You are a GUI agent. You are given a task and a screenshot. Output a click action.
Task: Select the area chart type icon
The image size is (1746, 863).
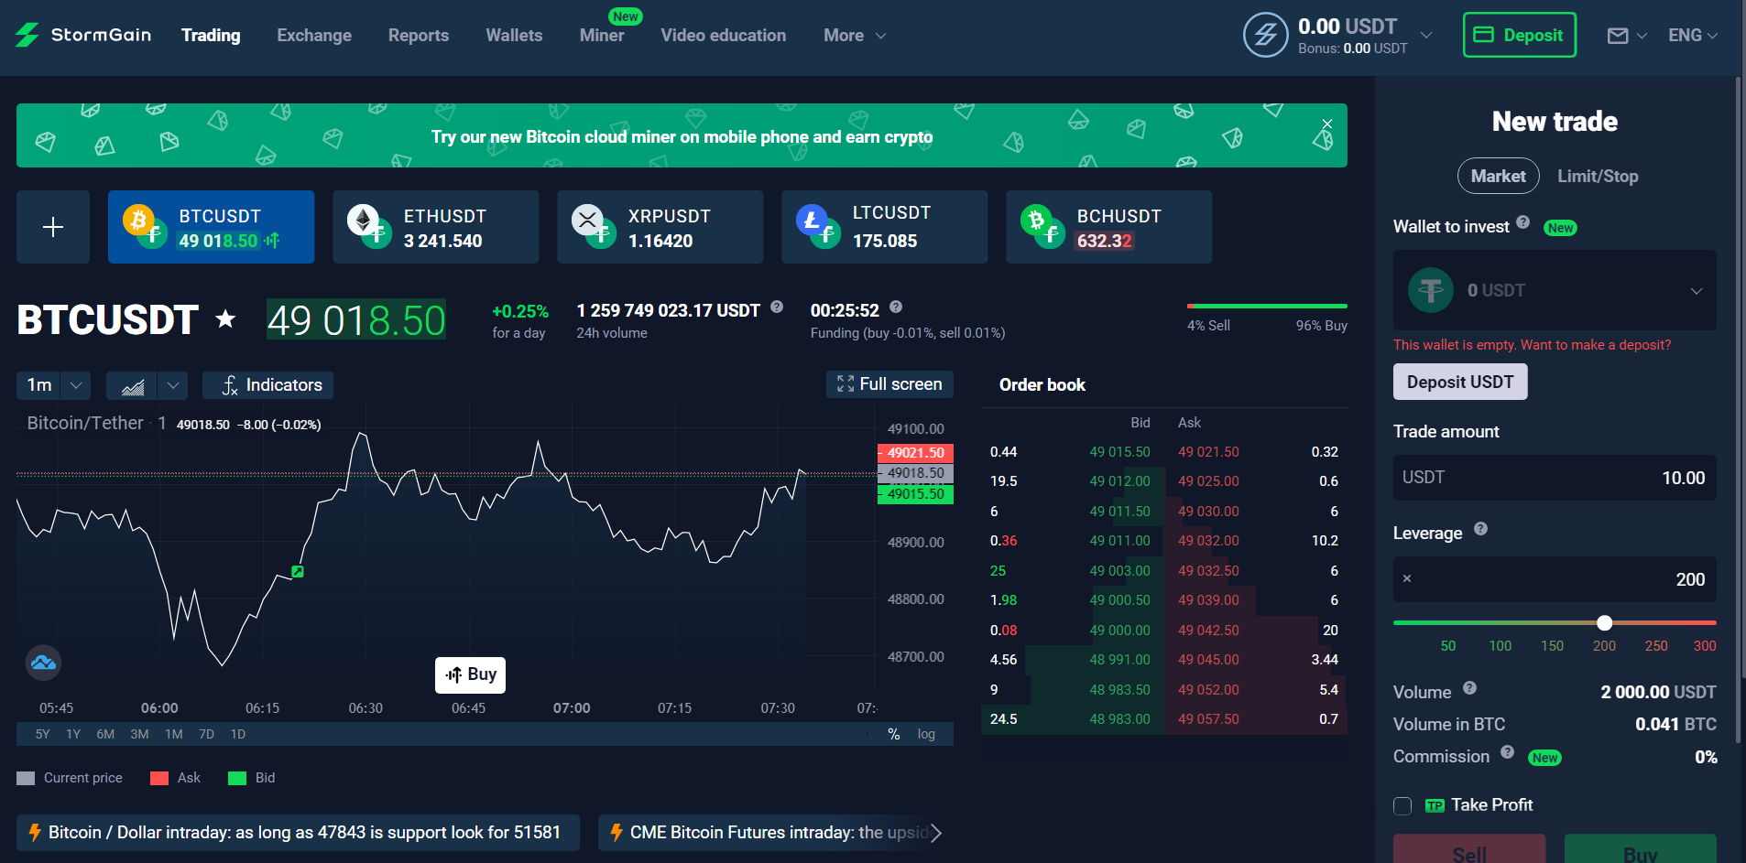(132, 385)
